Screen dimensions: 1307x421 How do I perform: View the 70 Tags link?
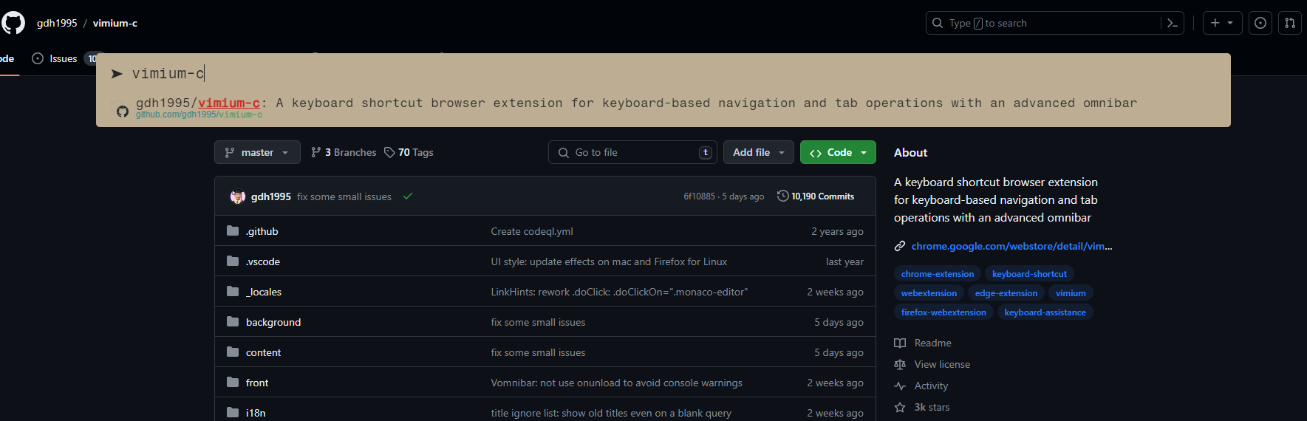(x=409, y=152)
